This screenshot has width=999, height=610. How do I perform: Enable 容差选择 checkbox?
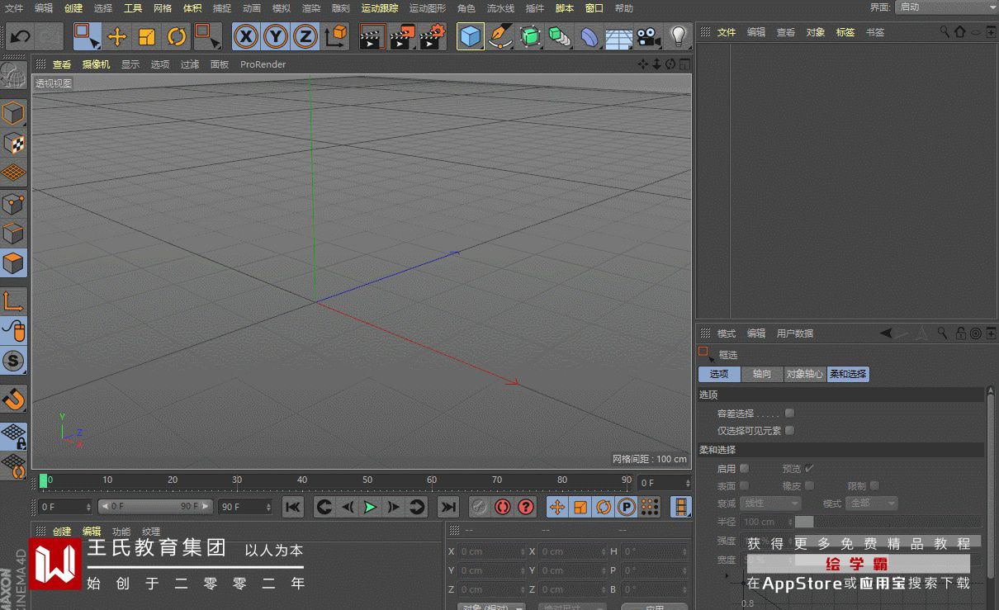click(x=789, y=413)
